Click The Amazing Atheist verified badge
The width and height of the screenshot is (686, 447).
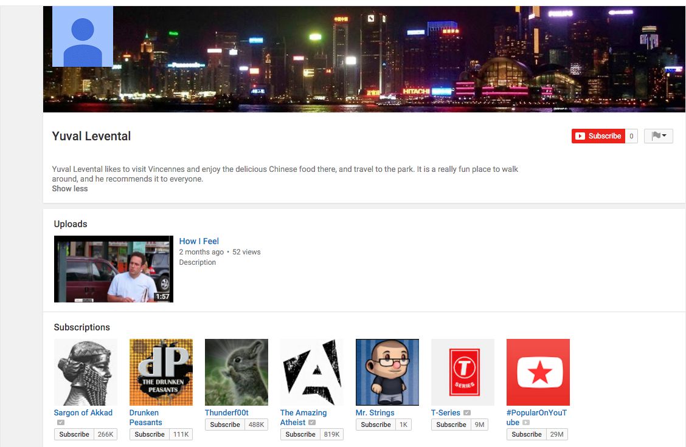click(x=312, y=423)
